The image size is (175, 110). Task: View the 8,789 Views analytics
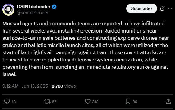(x=64, y=86)
